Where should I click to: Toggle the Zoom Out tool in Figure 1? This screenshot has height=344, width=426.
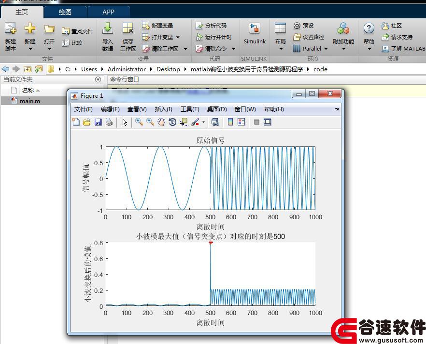pyautogui.click(x=150, y=122)
